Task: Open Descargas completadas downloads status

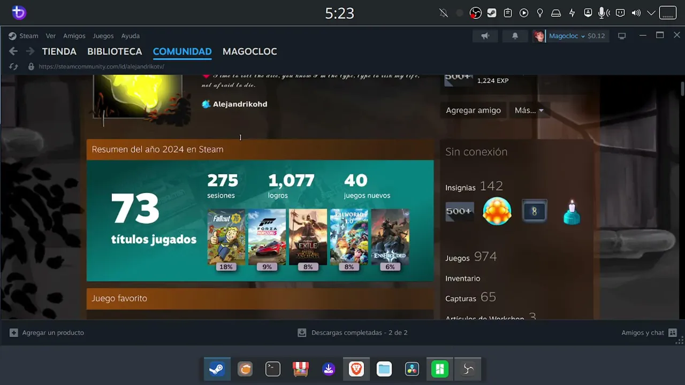Action: click(x=353, y=333)
